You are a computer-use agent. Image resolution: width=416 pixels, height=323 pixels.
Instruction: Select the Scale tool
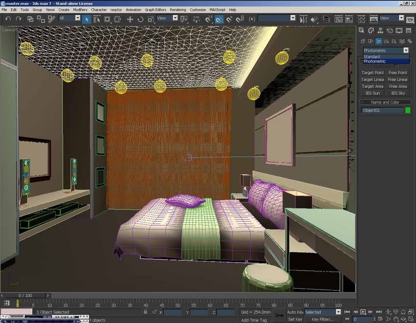coord(151,19)
